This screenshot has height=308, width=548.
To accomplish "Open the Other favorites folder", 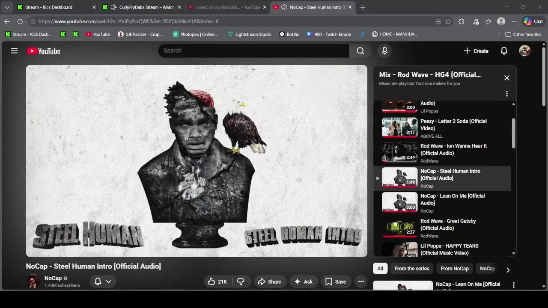I will [x=523, y=34].
